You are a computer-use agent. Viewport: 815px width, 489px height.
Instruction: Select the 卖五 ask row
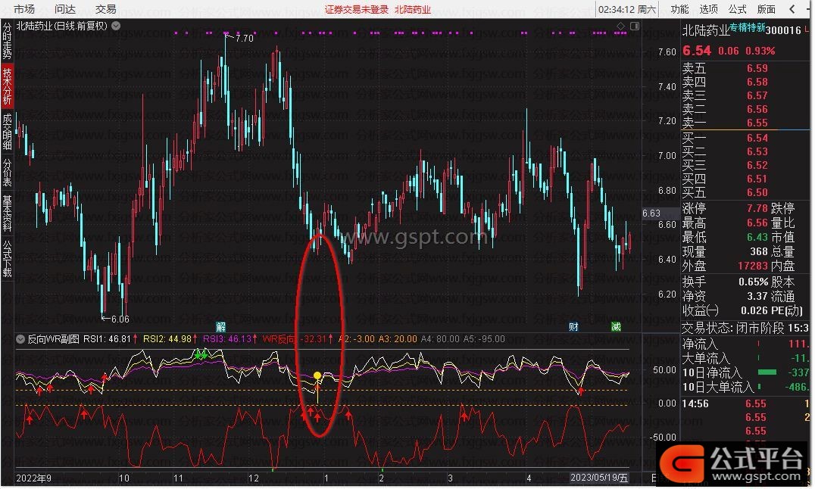pos(745,69)
